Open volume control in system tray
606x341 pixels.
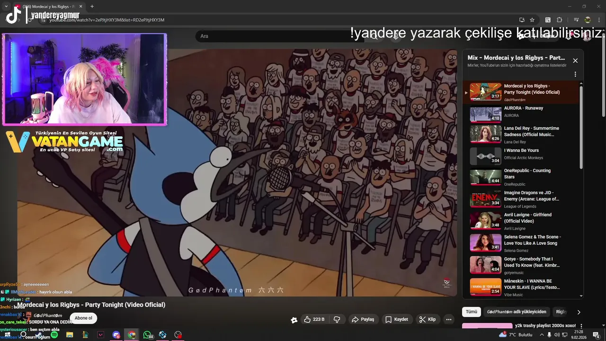557,335
